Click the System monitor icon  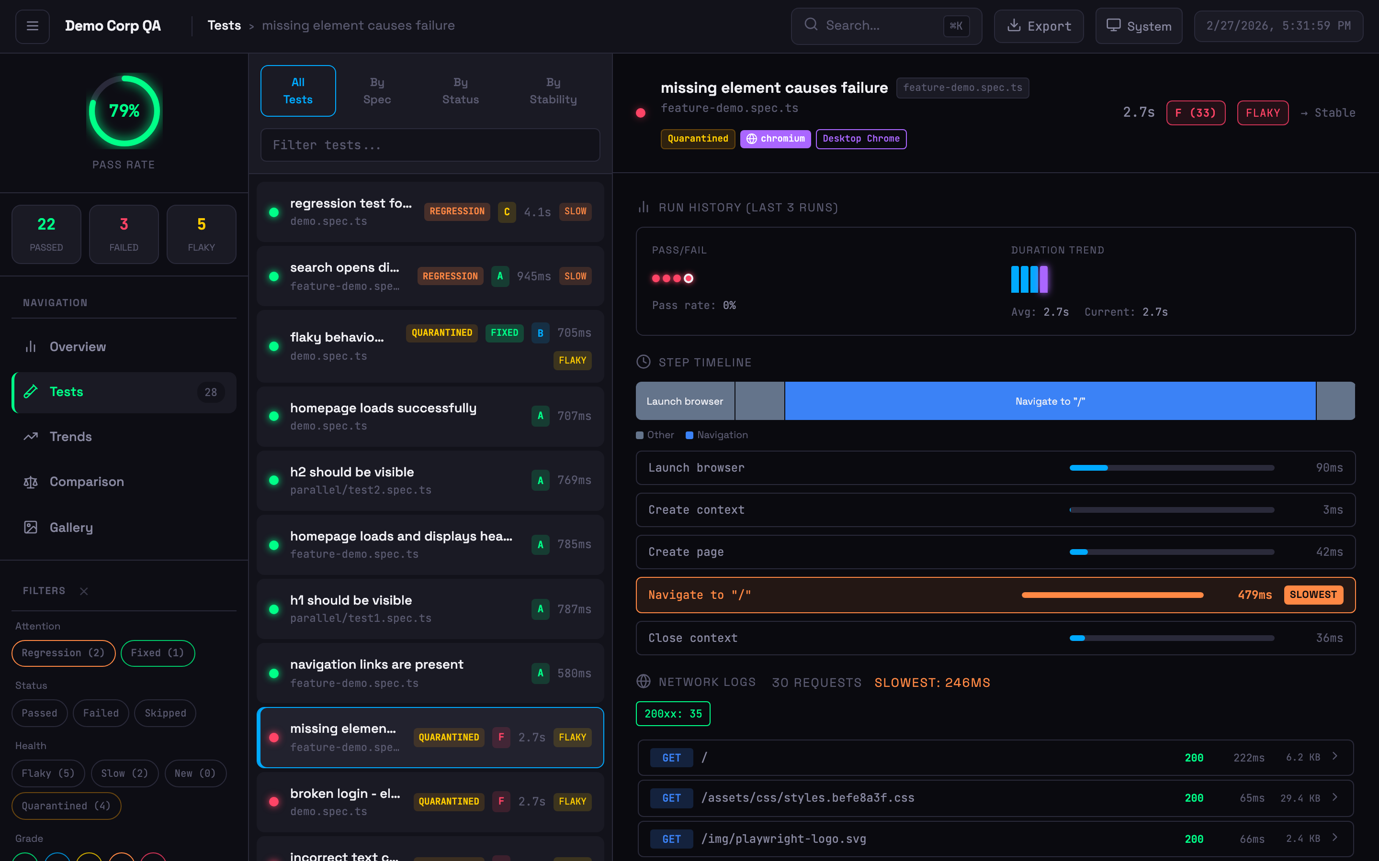(x=1113, y=26)
